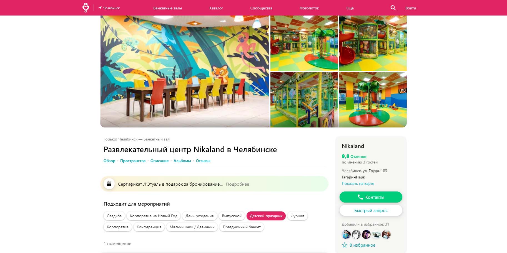The height and width of the screenshot is (253, 507).
Task: Select the Фуршет event tag
Action: point(297,216)
